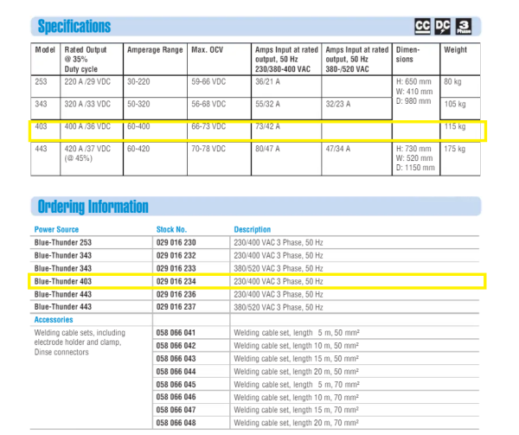Select amps input 47/34 A
519x435 pixels.
(x=338, y=149)
